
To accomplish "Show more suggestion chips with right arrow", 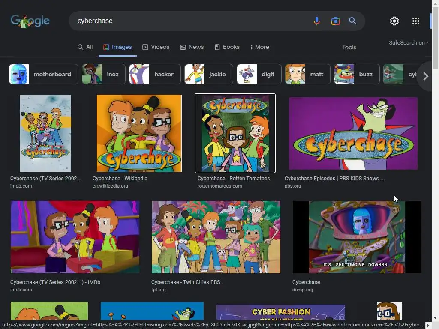I will [x=426, y=76].
